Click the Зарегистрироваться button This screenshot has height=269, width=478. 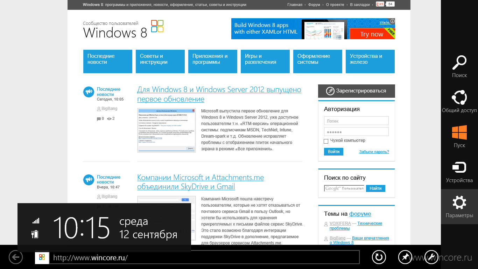357,91
